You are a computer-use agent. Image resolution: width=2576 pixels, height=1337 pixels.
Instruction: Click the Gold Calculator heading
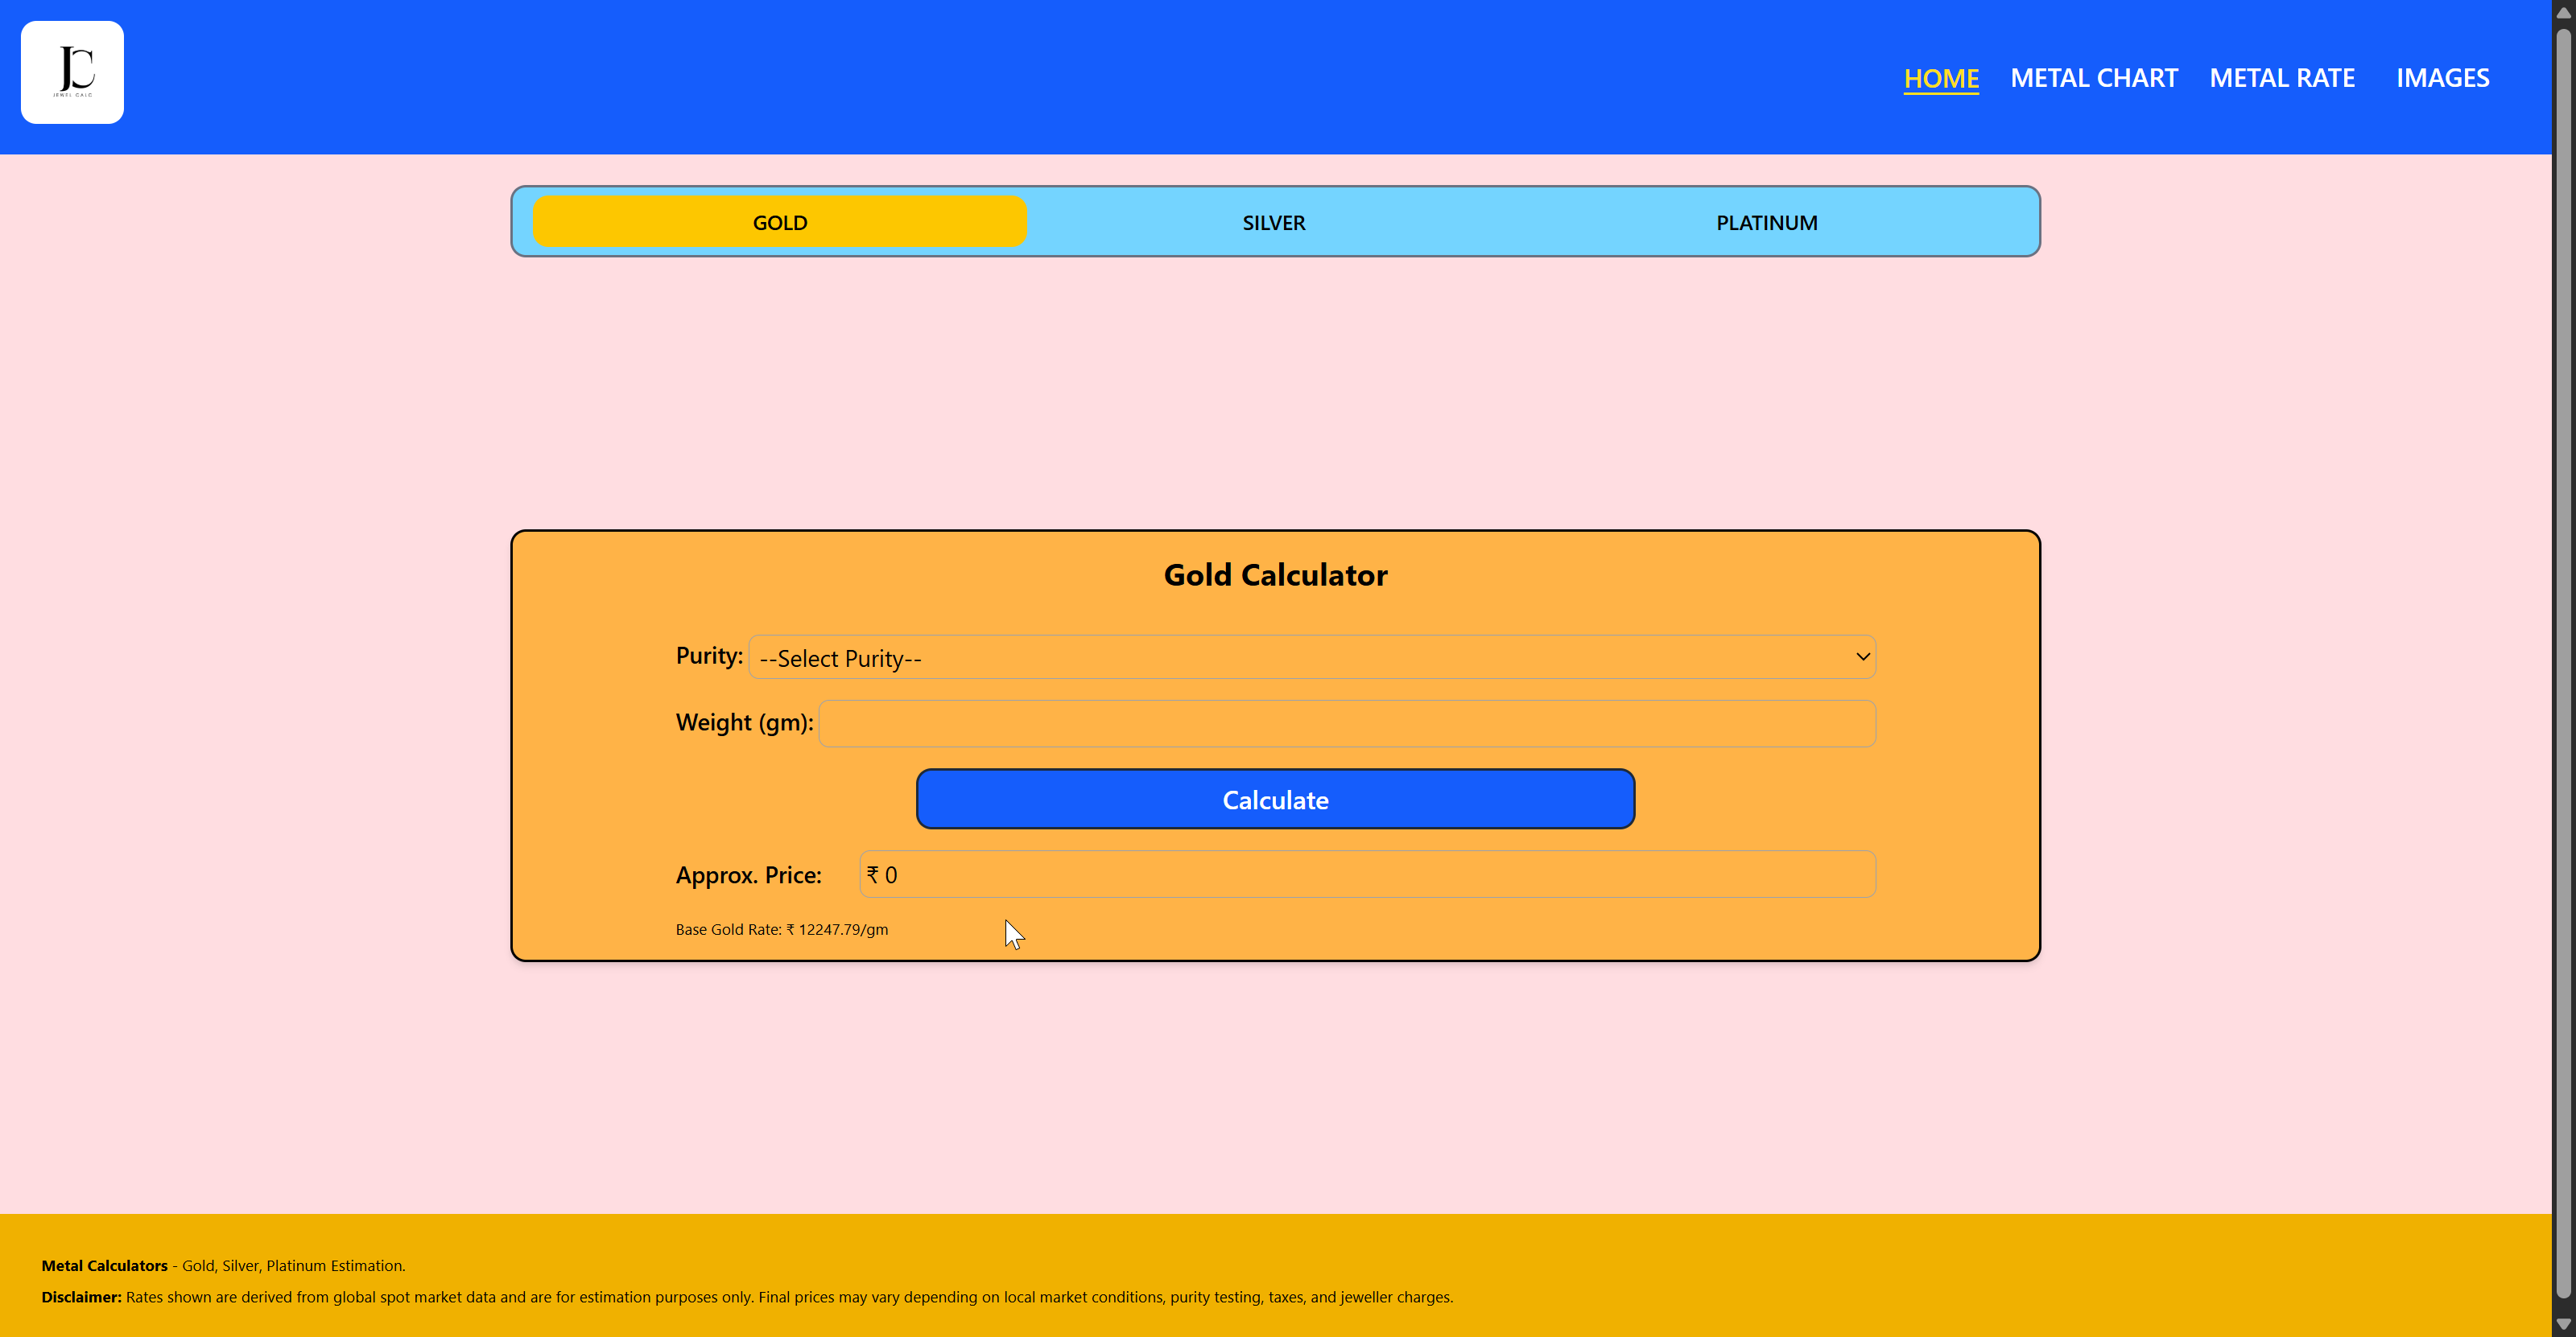pyautogui.click(x=1275, y=574)
